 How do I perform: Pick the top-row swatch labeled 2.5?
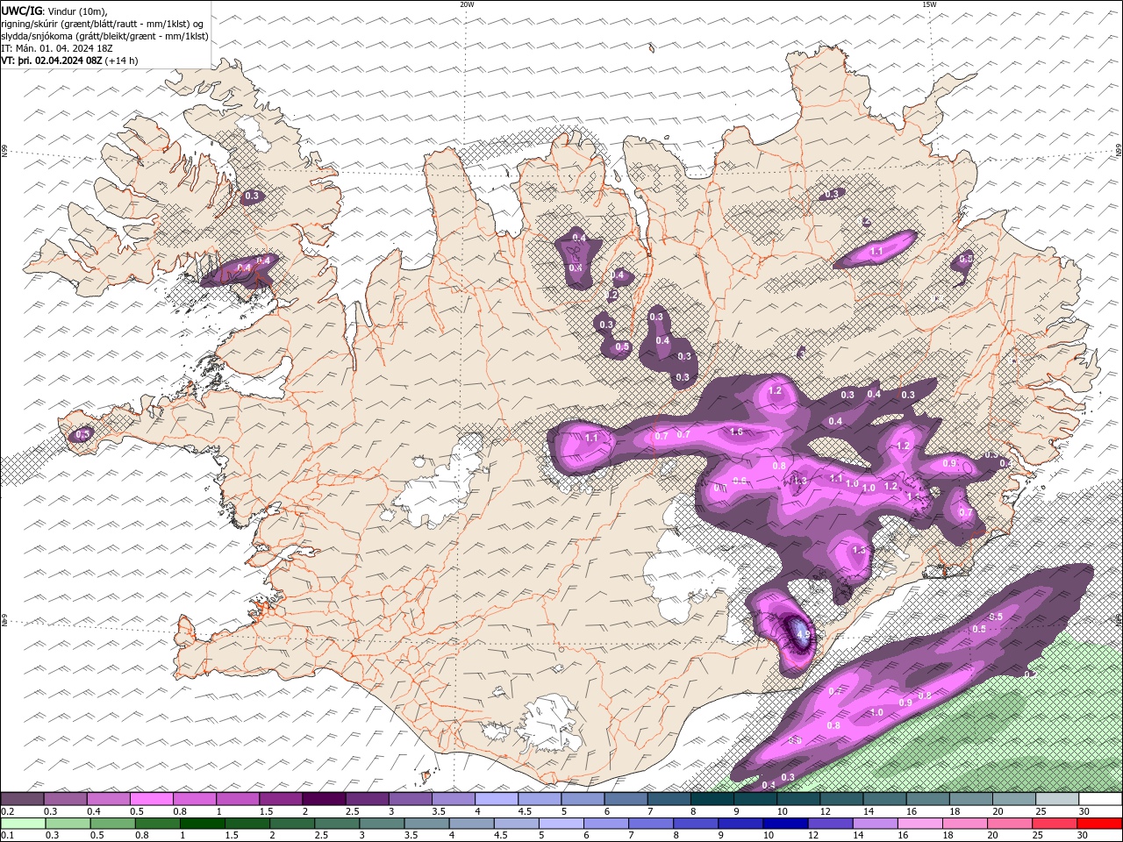coord(367,799)
